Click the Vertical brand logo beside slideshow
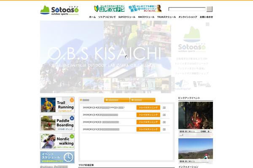The width and height of the screenshot is (253, 168). click(202, 84)
